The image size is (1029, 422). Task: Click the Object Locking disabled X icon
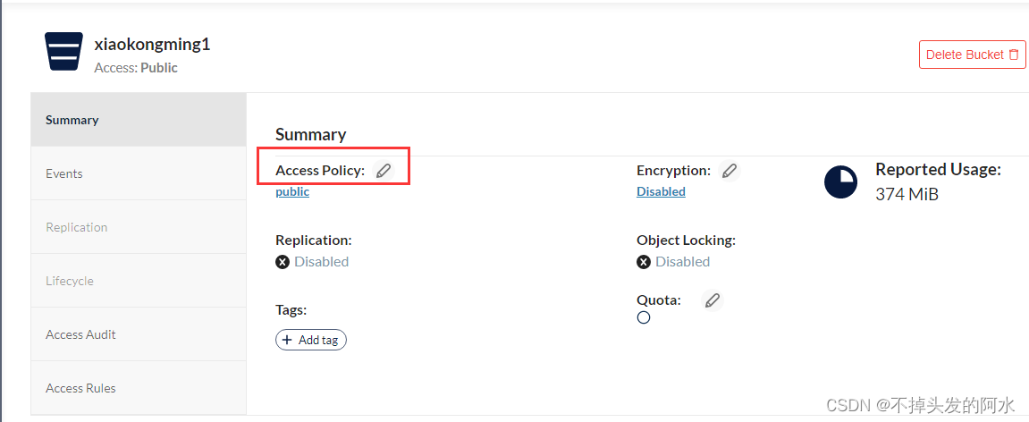pos(644,262)
